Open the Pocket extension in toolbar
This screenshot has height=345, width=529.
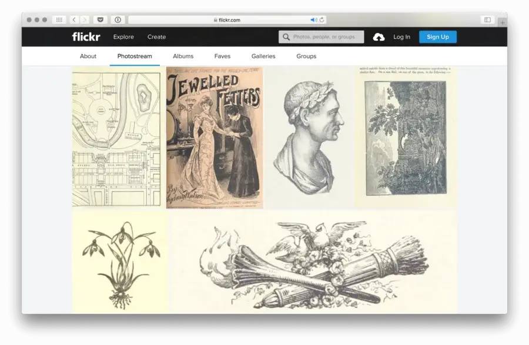[x=100, y=20]
